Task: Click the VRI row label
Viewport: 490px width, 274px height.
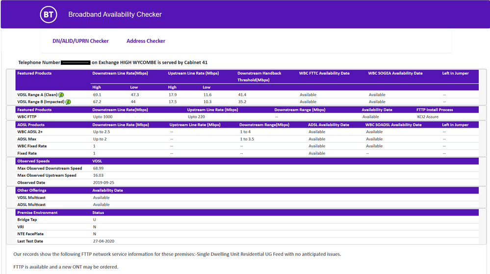Action: (x=20, y=227)
